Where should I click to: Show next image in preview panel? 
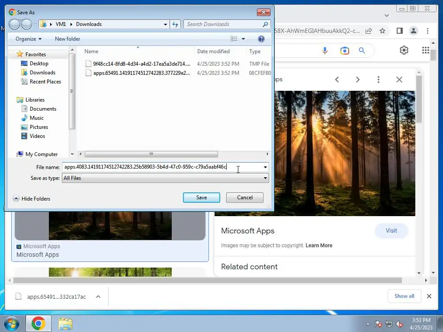coord(358,80)
